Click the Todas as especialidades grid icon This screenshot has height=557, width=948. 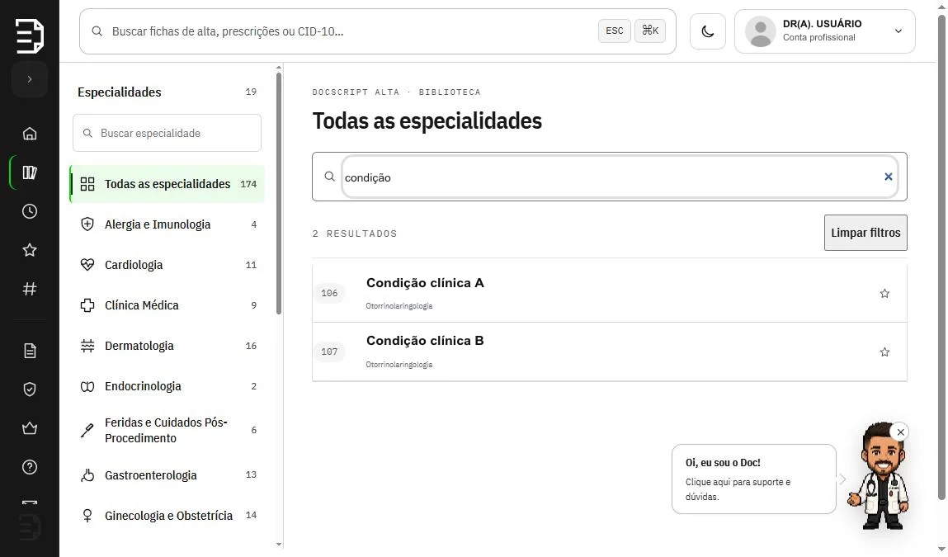[x=87, y=184]
